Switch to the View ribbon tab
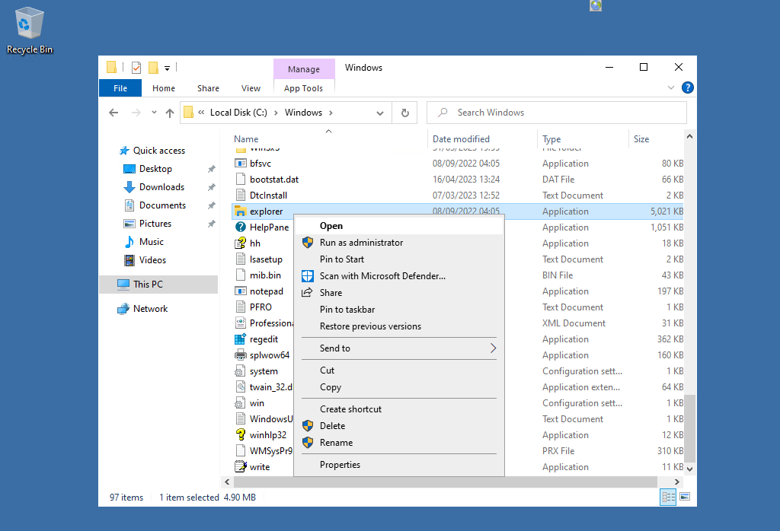The height and width of the screenshot is (531, 780). coord(251,88)
